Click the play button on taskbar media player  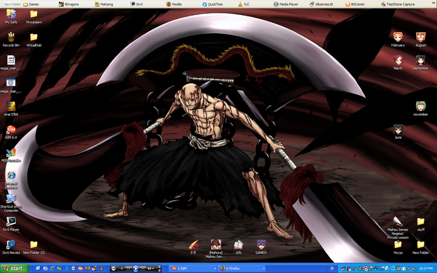pyautogui.click(x=135, y=268)
